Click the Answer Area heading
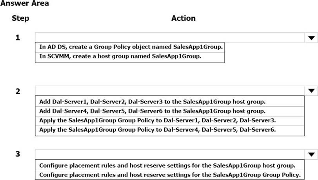Viewport: 318px width, 180px height. 25,3
